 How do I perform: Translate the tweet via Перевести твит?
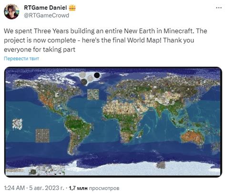click(21, 59)
